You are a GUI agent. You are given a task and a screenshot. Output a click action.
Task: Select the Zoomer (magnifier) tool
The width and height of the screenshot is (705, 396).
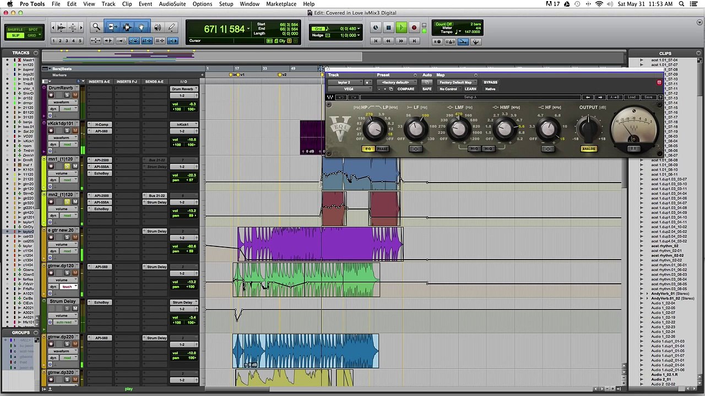point(96,27)
